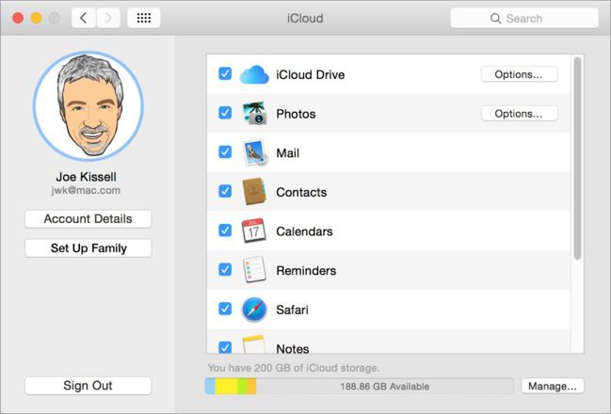Click the iCloud storage usage bar
611x414 pixels.
(x=360, y=386)
